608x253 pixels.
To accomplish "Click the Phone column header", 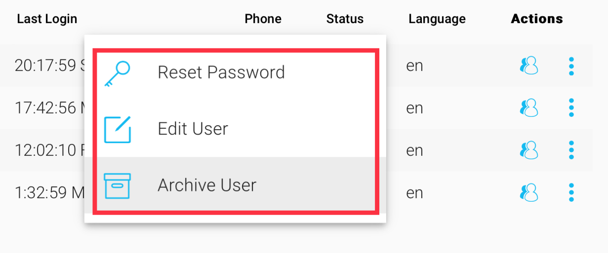I will 263,19.
